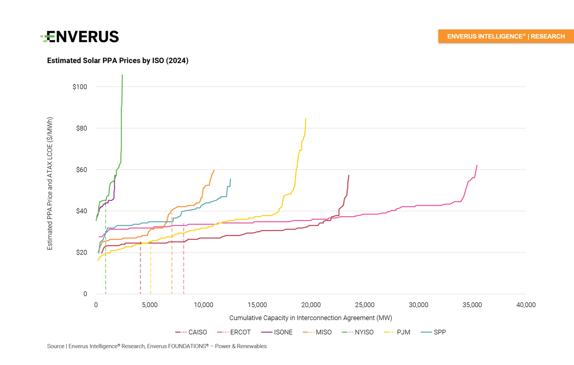Toggle the CAISO series in the legend
This screenshot has height=365, width=574.
[x=191, y=332]
